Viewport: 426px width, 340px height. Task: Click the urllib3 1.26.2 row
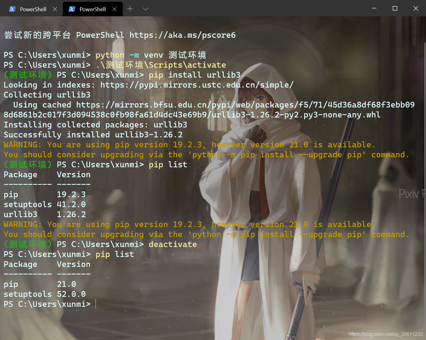click(x=45, y=214)
